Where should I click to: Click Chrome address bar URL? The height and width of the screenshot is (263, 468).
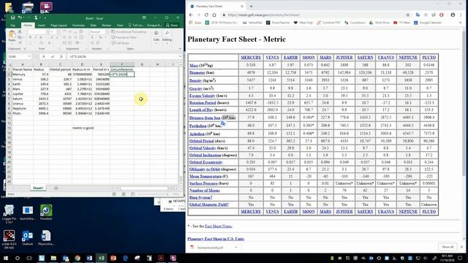[x=263, y=15]
